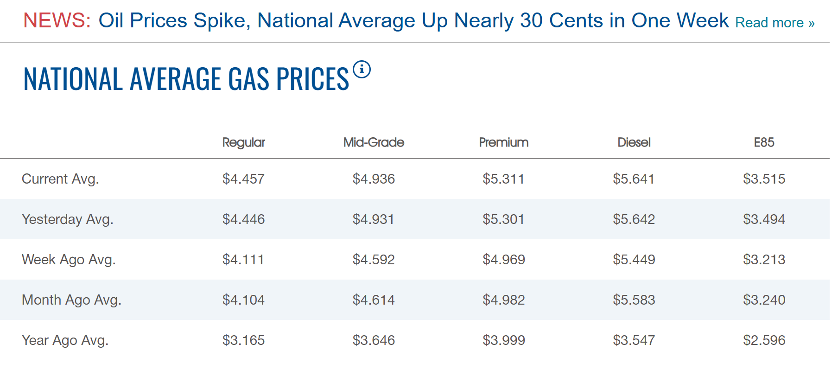Image resolution: width=838 pixels, height=370 pixels.
Task: Click the week ago Premium price $4.969
Action: (x=504, y=260)
